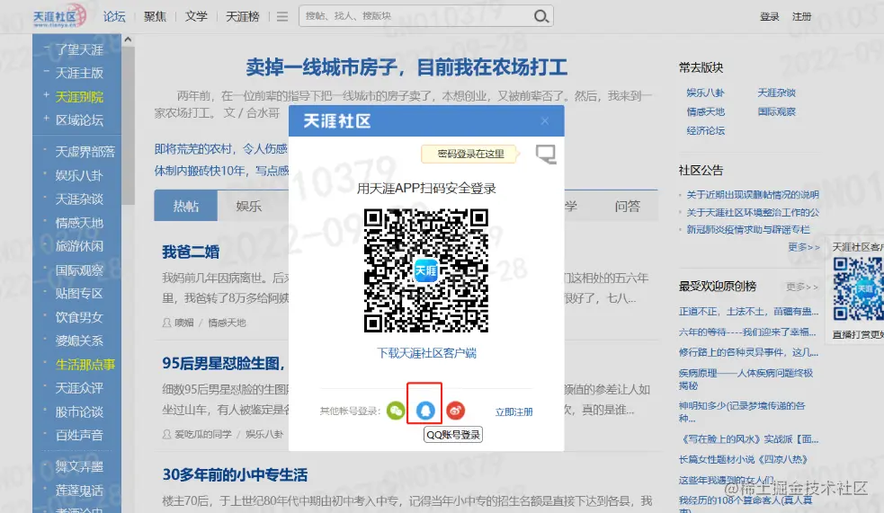Open 天虚界部落 in the sidebar
Viewport: 884px width, 513px height.
[x=85, y=152]
